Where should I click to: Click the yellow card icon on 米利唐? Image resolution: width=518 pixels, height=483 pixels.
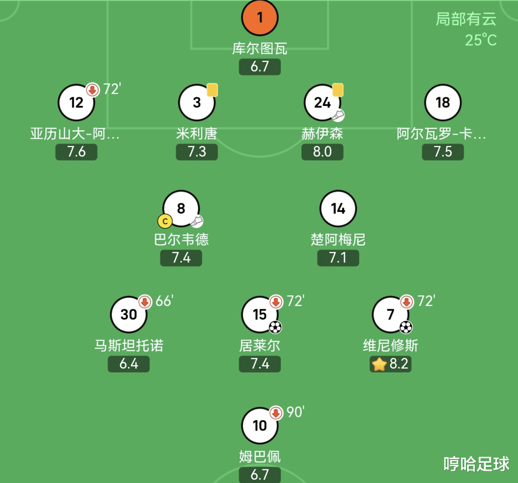212,90
